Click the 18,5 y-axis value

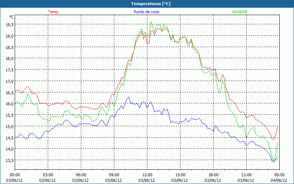pos(10,47)
